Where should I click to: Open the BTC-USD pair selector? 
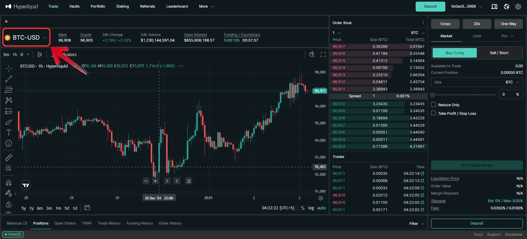click(x=26, y=38)
